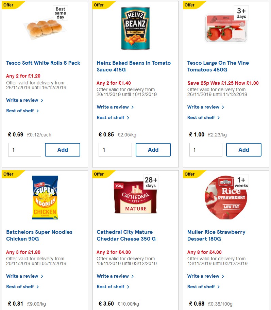
Task: Click quantity field for white rolls
Action: 24,149
